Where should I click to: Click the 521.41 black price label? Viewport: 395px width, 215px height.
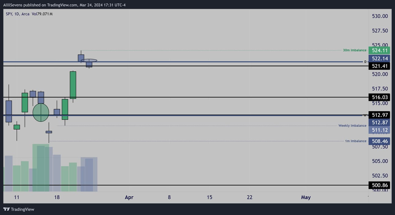(380, 66)
